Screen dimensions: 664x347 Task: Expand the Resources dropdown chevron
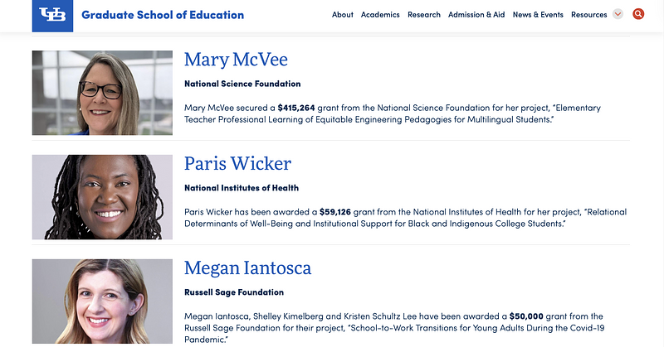[618, 15]
